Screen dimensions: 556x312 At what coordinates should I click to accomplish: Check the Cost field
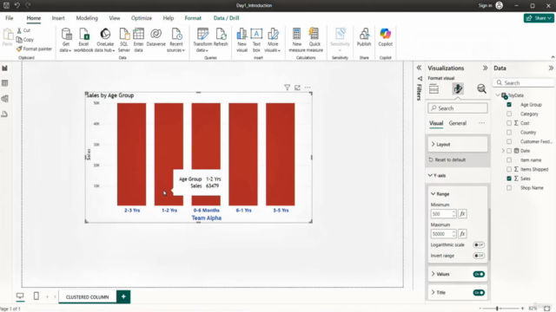pos(509,123)
